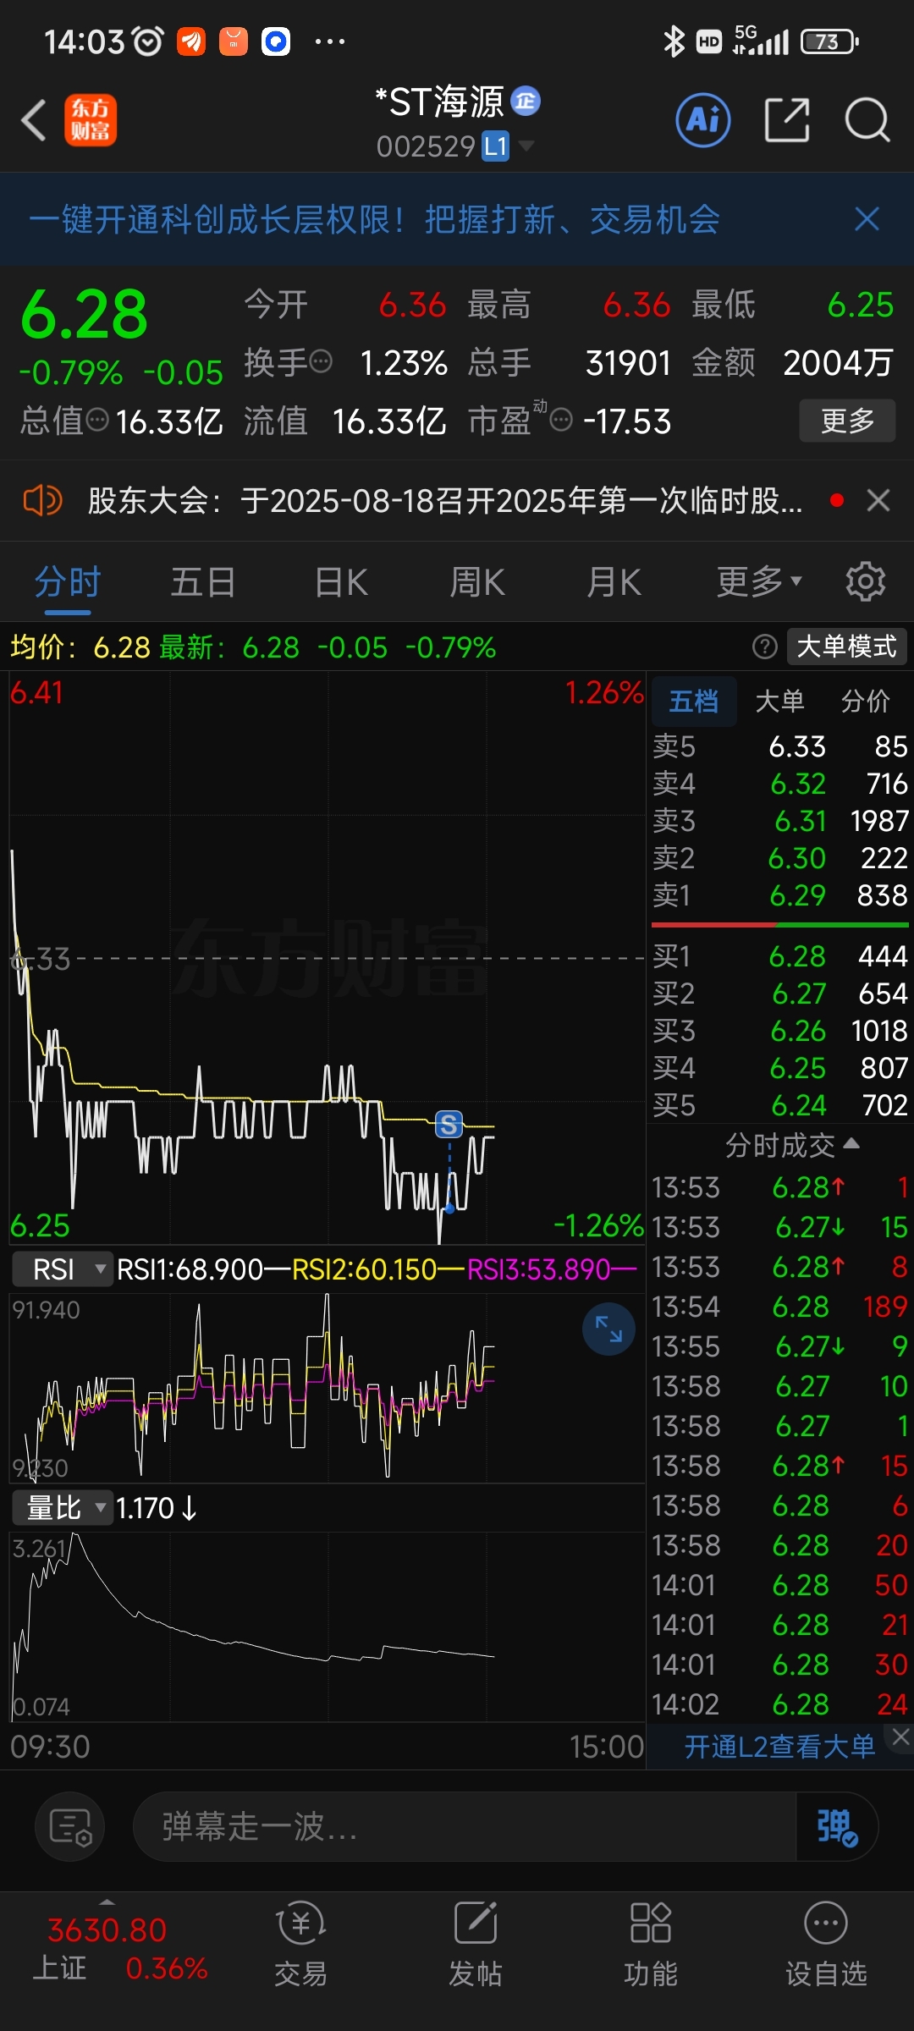Tap the 13:54 trade with 189 volume
The height and width of the screenshot is (2031, 914).
(780, 1307)
